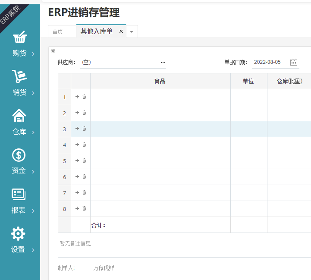This screenshot has width=311, height=280.
Task: Open the 销货 sales cart icon
Action: tap(19, 76)
